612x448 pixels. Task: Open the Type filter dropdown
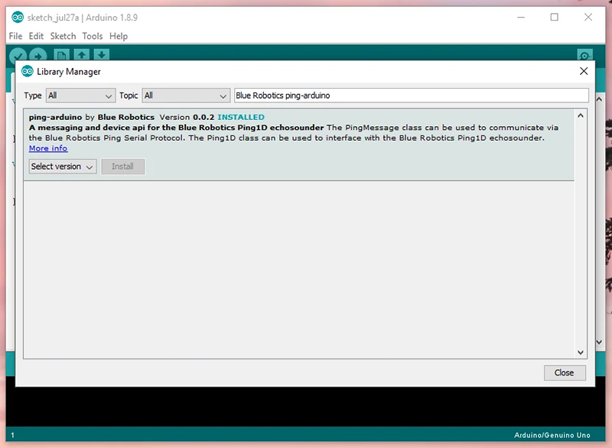[80, 96]
